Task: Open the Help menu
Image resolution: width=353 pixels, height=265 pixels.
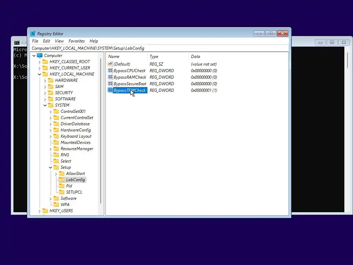Action: click(x=94, y=41)
